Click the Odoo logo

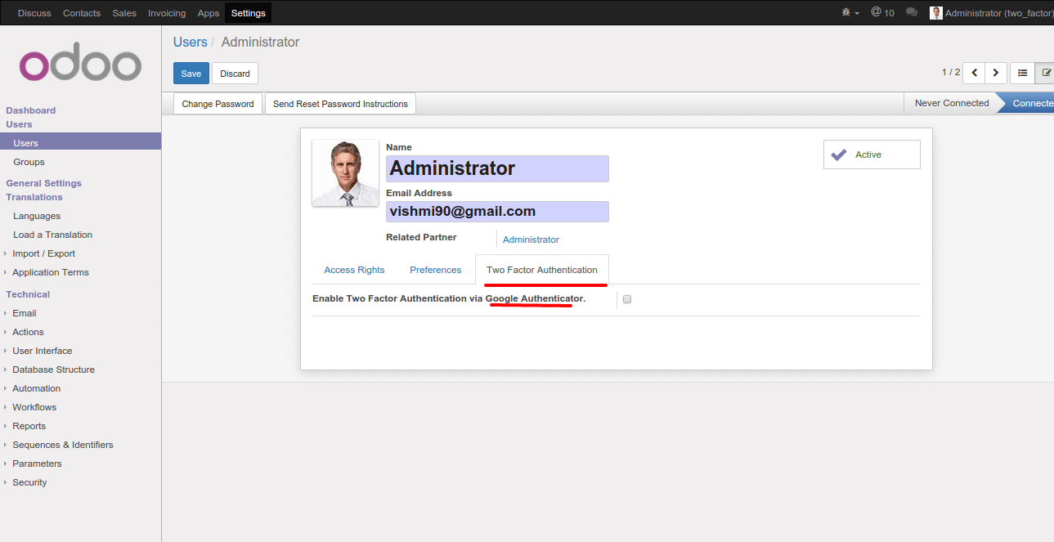pos(80,62)
